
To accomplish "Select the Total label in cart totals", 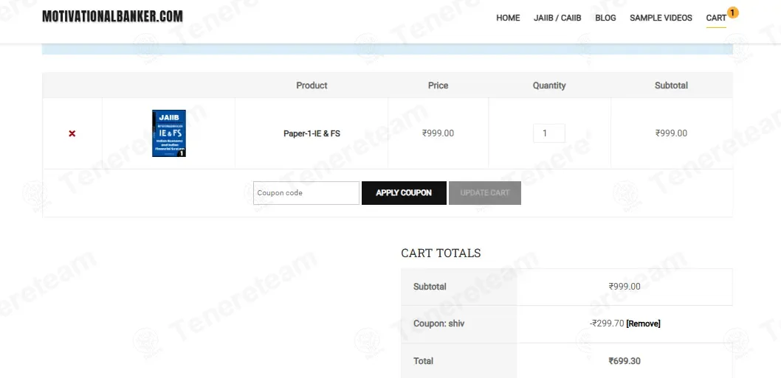I will point(424,361).
